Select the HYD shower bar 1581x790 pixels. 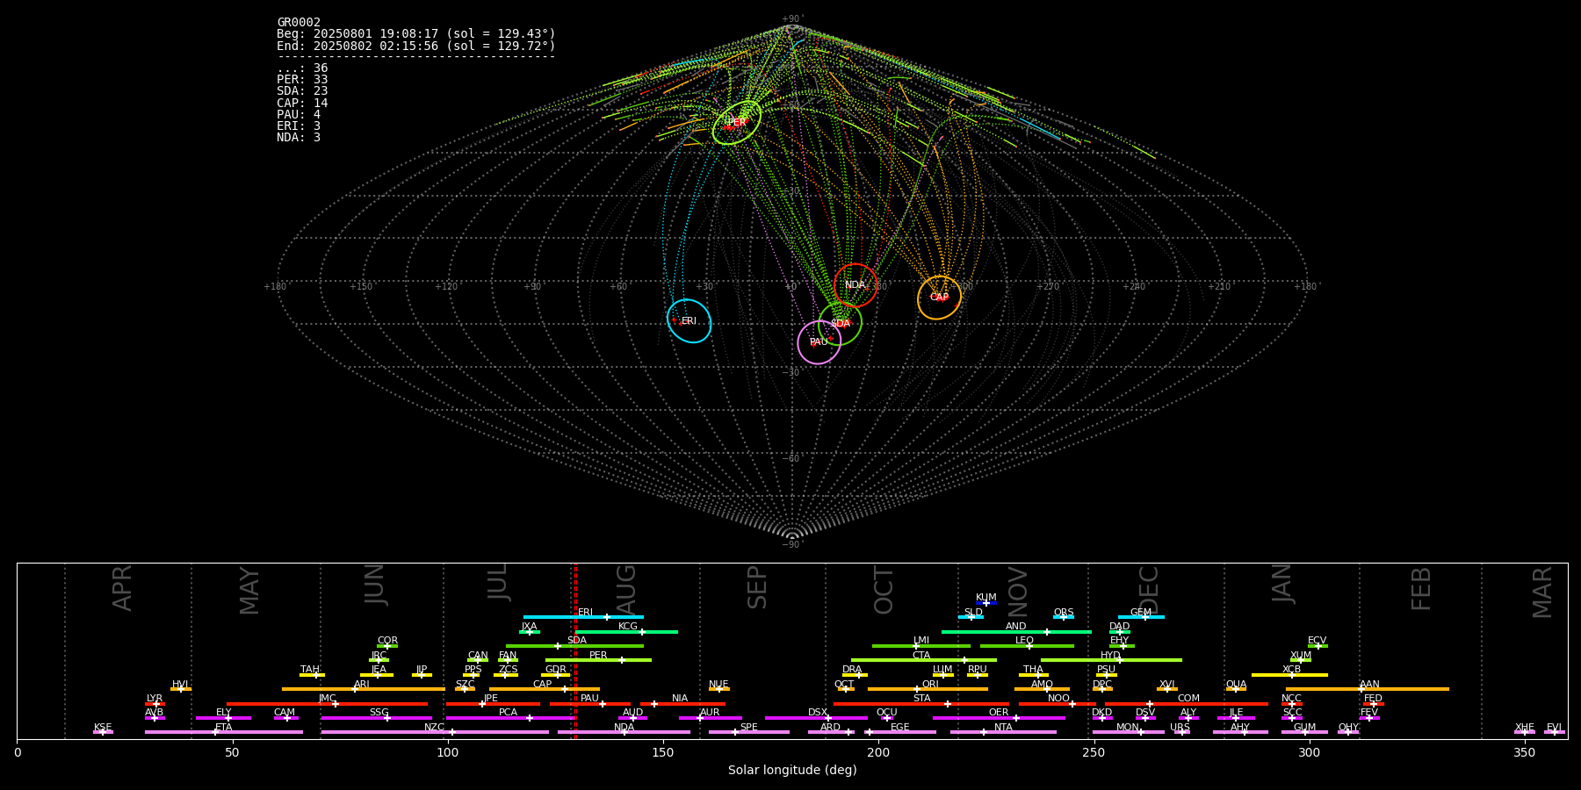tap(1111, 660)
